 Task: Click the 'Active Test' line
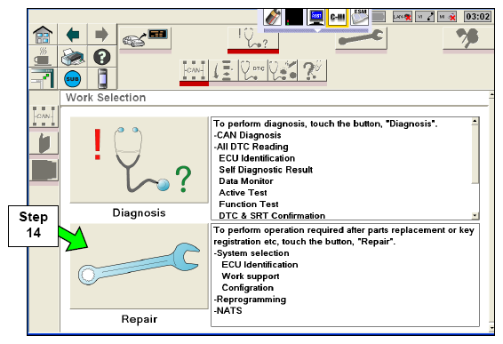click(x=243, y=193)
